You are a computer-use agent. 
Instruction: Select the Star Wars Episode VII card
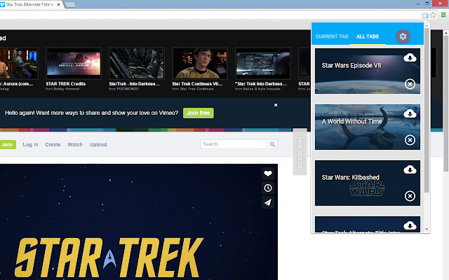(368, 71)
